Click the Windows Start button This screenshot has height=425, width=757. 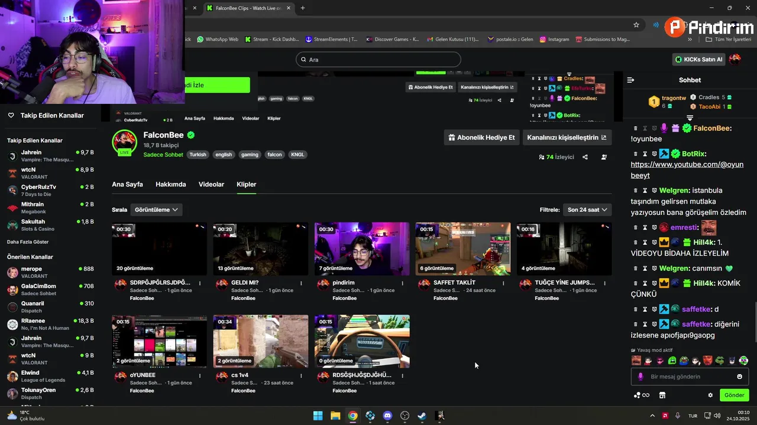tap(318, 416)
